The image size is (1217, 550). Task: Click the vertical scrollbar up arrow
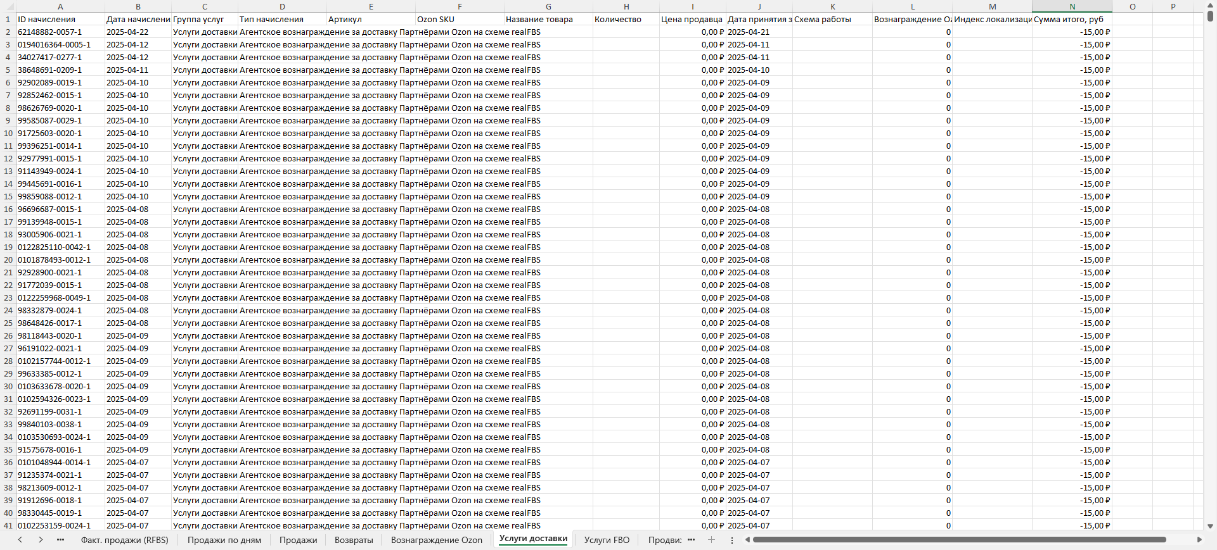coord(1210,6)
